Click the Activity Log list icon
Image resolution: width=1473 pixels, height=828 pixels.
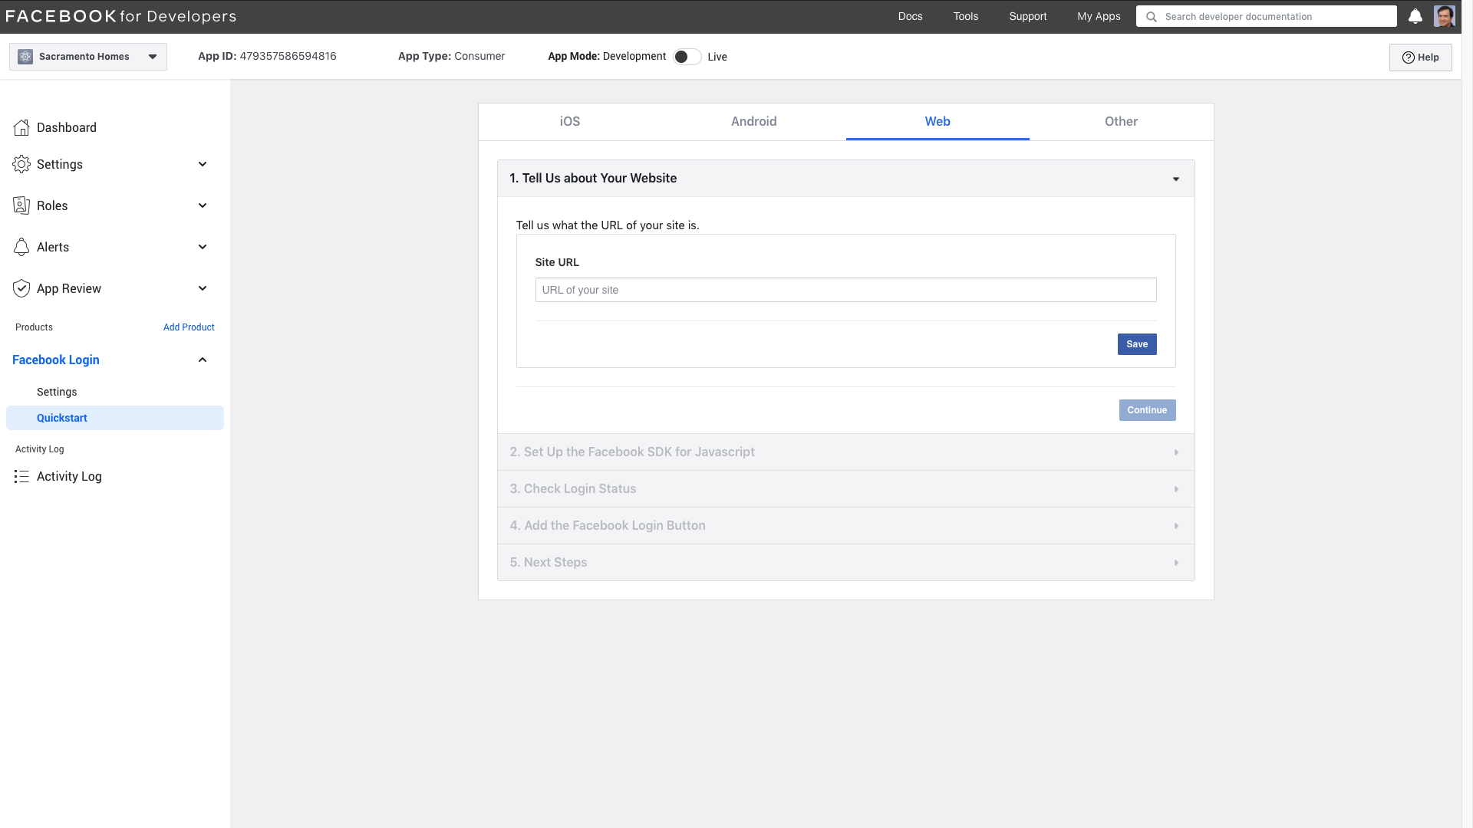21,476
